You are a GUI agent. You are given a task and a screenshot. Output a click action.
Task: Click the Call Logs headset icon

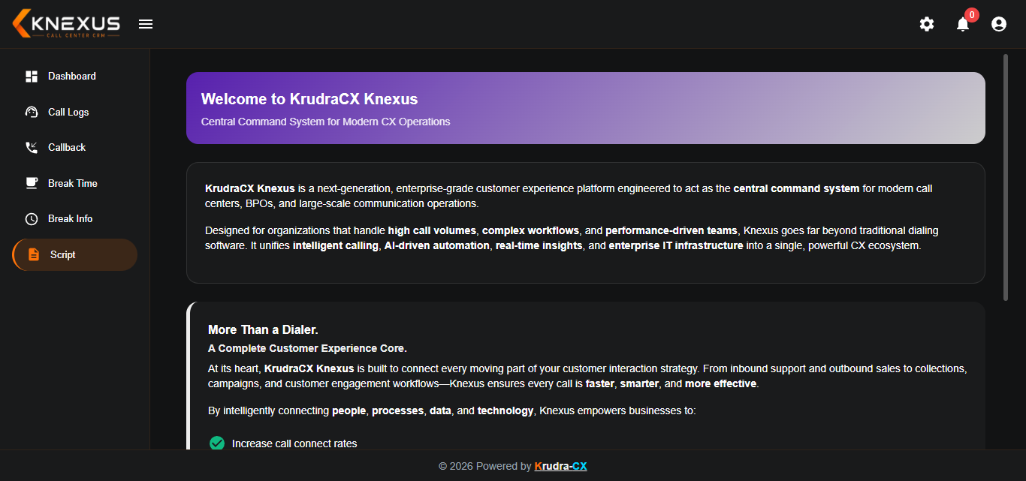[x=32, y=112]
